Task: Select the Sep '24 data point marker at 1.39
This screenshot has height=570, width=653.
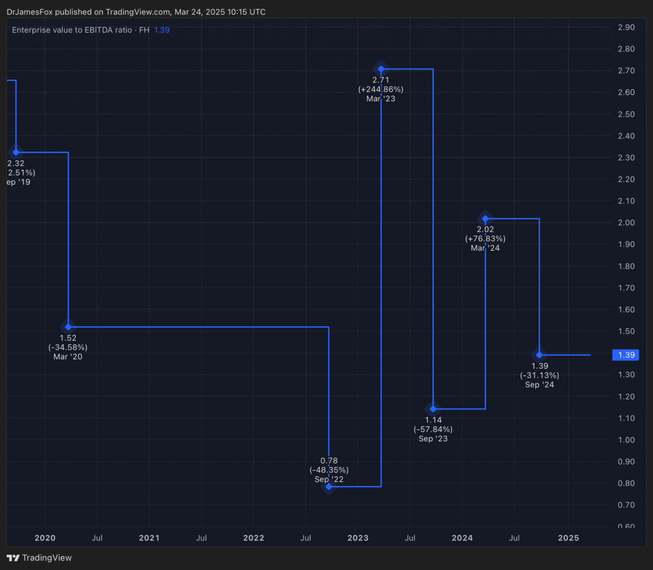Action: click(x=539, y=355)
